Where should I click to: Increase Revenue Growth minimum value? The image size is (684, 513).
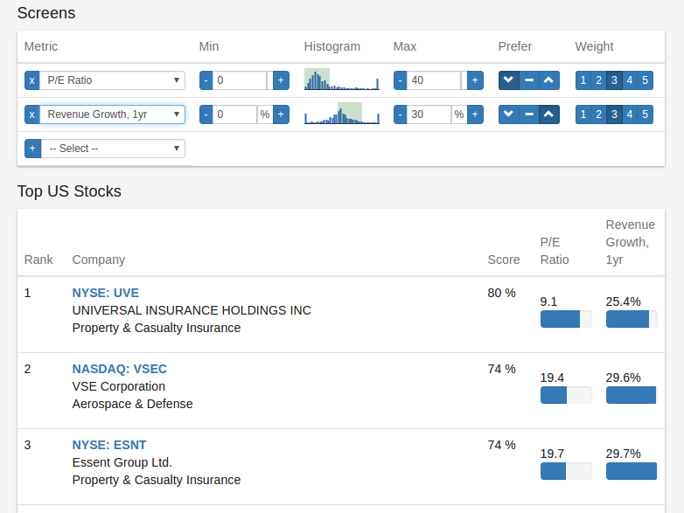pos(281,114)
